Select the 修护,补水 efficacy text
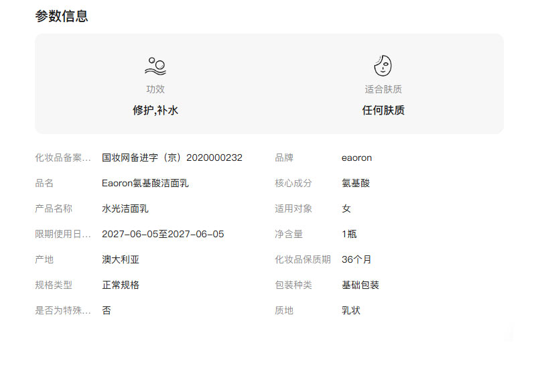Image resolution: width=540 pixels, height=380 pixels. coord(155,111)
